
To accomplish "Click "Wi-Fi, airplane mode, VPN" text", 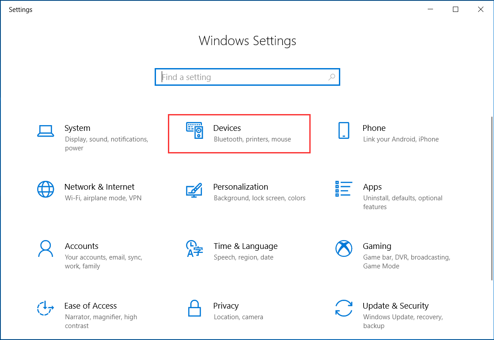I will click(x=103, y=198).
